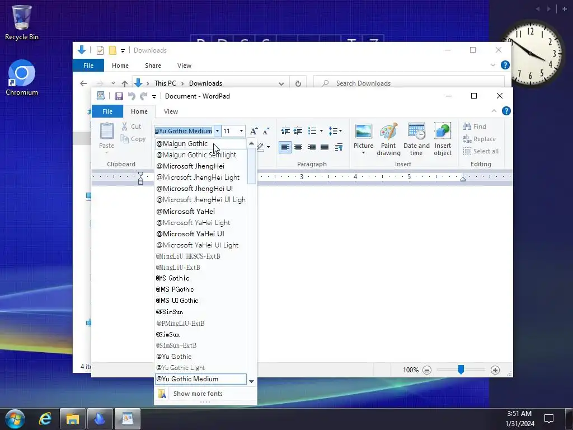Zoom in with the plus button
Image resolution: width=573 pixels, height=430 pixels.
pos(495,370)
